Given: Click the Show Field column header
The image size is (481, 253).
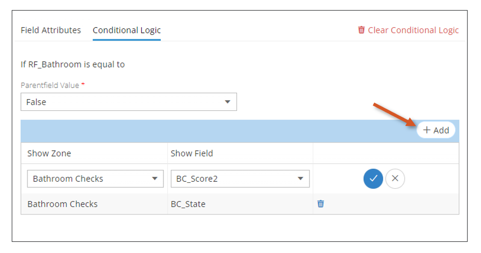Looking at the screenshot, I should (x=192, y=153).
